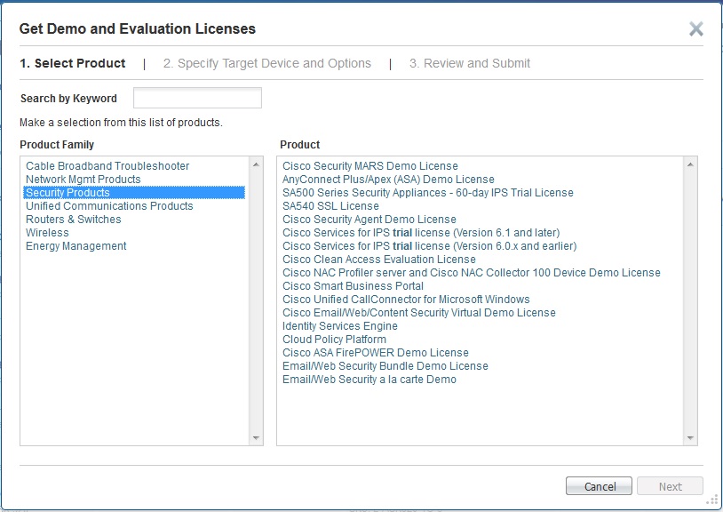Click the Search by Keyword input field
The height and width of the screenshot is (512, 723).
pyautogui.click(x=197, y=98)
